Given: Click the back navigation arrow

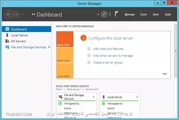Looking at the screenshot, I should click(9, 14).
